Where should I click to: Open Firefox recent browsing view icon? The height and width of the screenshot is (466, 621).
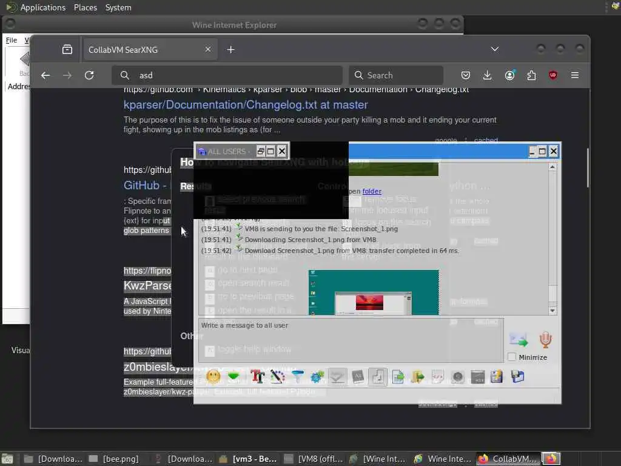tap(67, 50)
